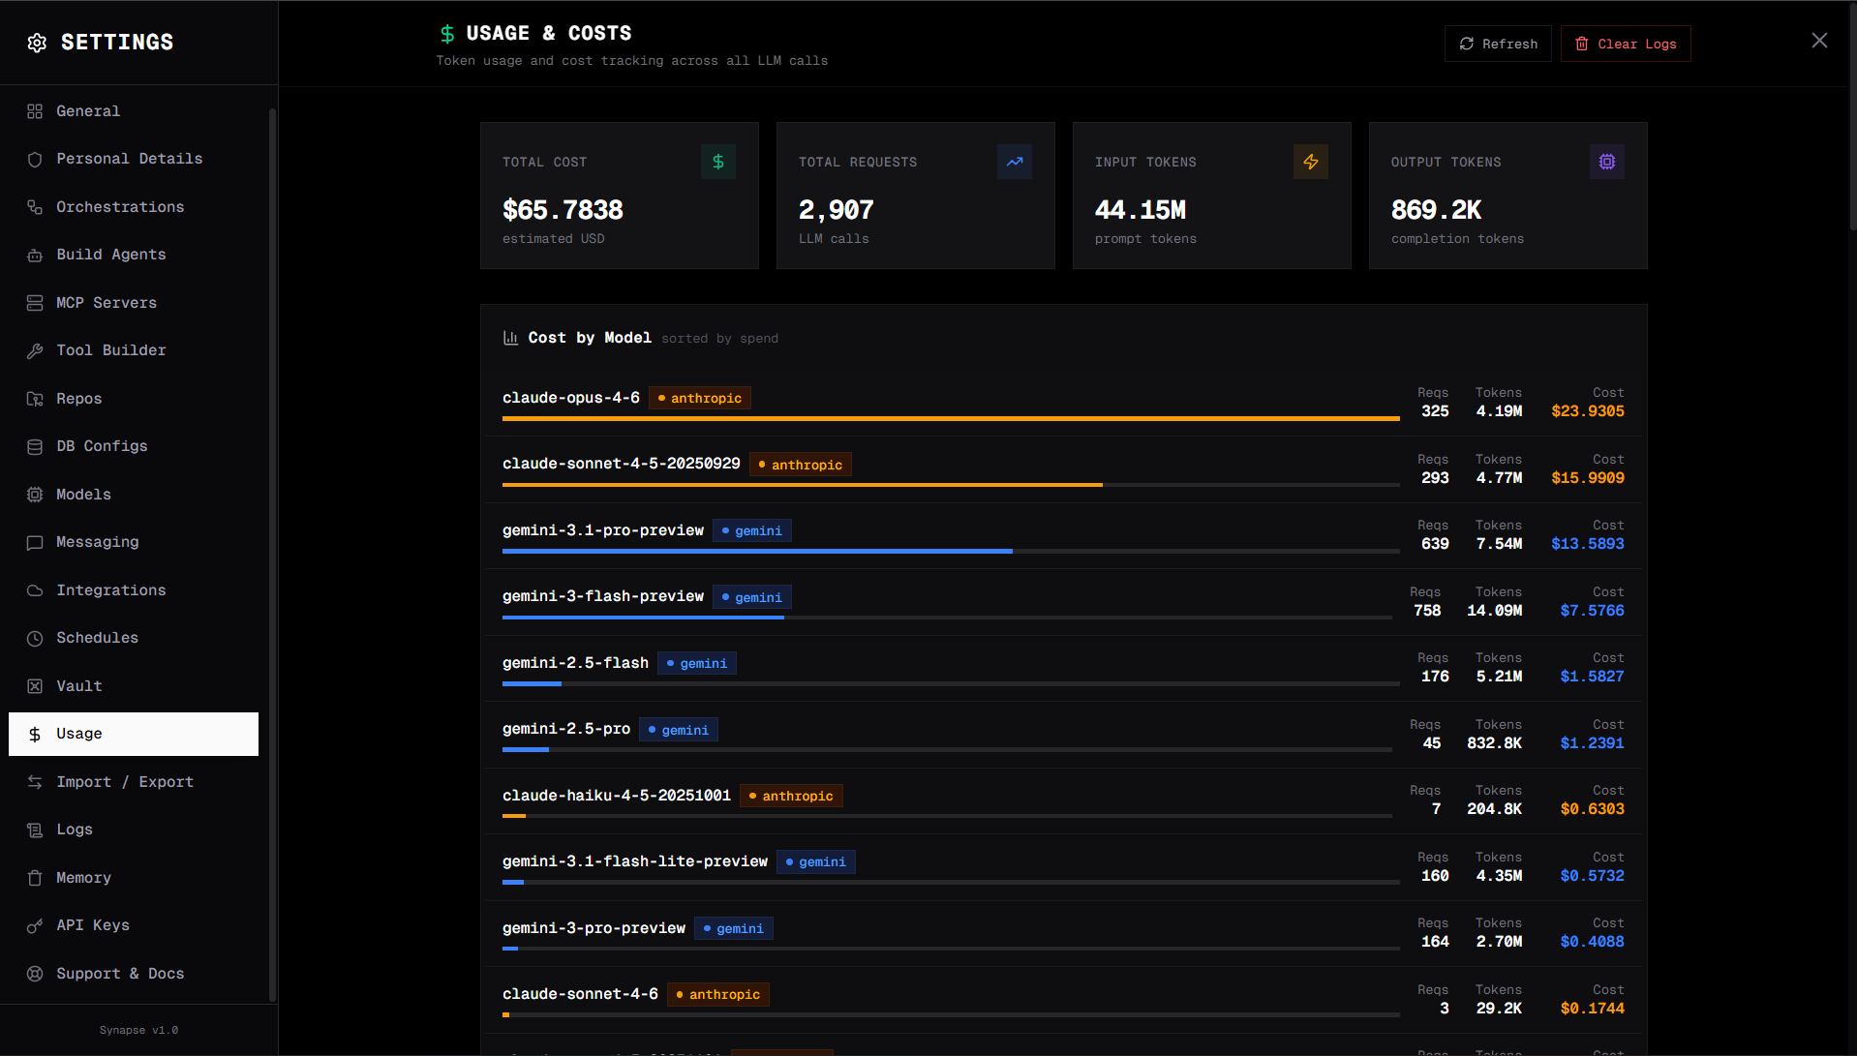Open the API Keys section
This screenshot has height=1056, width=1857.
pos(134,925)
